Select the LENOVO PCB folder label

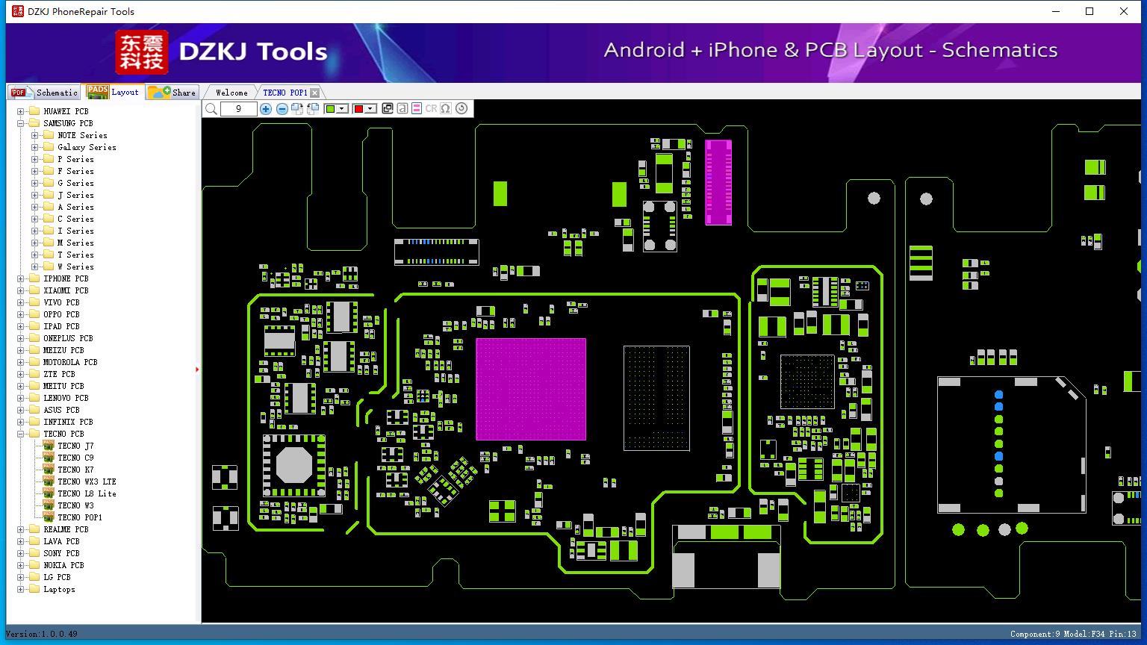(66, 398)
